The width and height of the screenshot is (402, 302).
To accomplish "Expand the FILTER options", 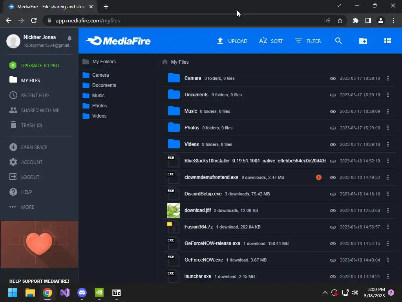I will [x=308, y=41].
